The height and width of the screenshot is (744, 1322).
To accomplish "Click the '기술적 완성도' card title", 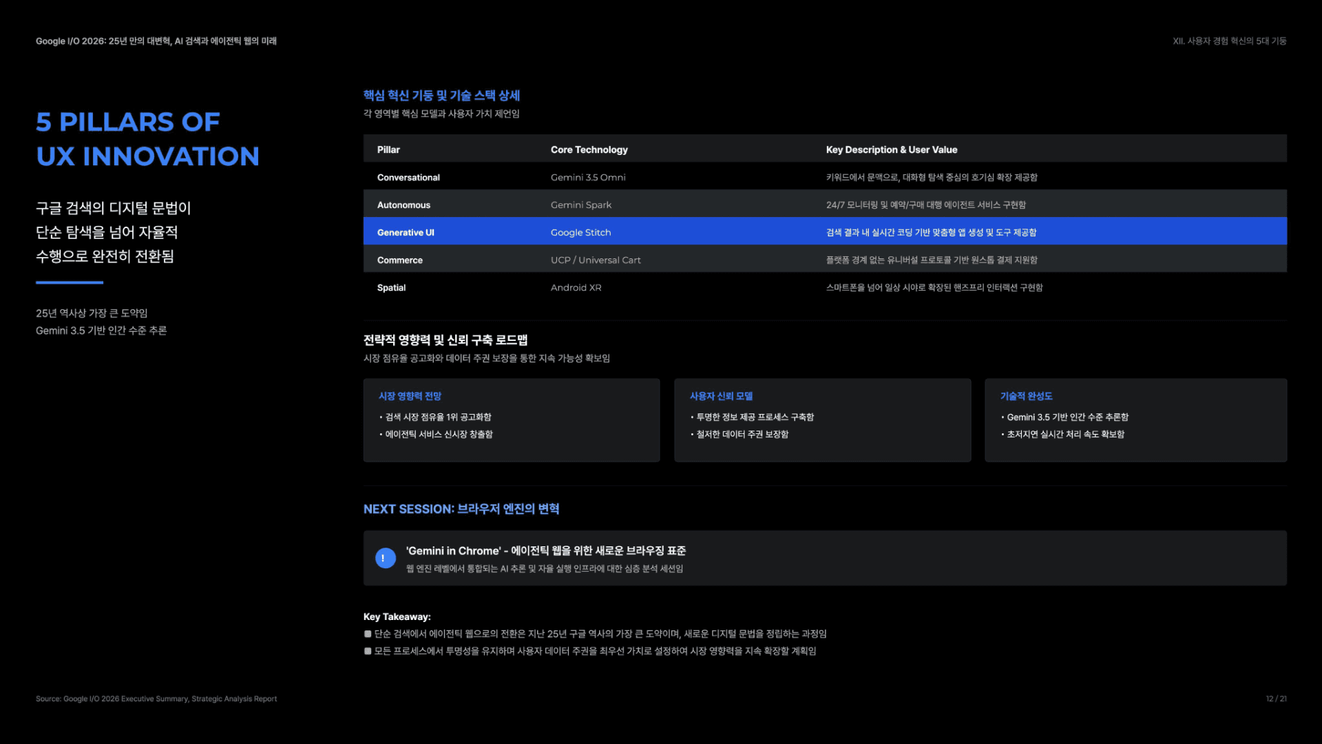I will (1026, 396).
